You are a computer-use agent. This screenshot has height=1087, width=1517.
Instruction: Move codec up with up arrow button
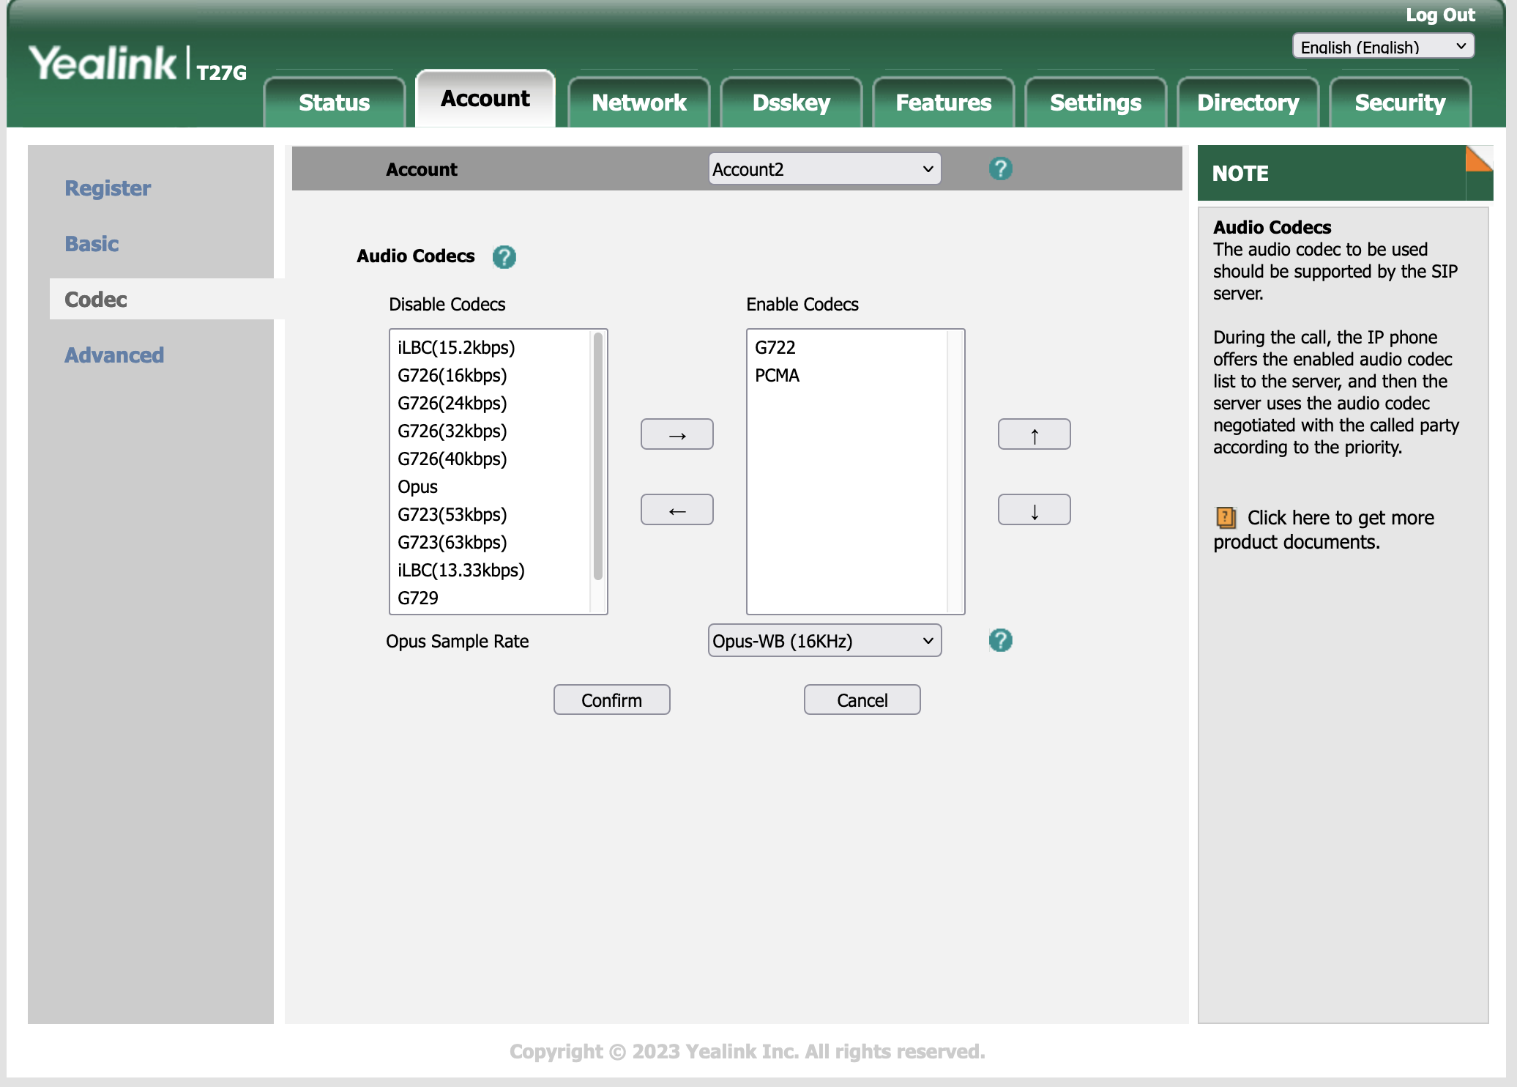tap(1034, 435)
